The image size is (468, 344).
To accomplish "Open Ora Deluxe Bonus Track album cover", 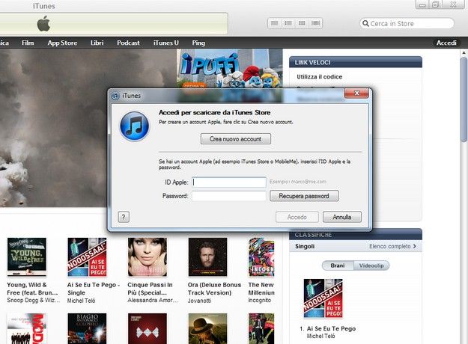I will 207,257.
